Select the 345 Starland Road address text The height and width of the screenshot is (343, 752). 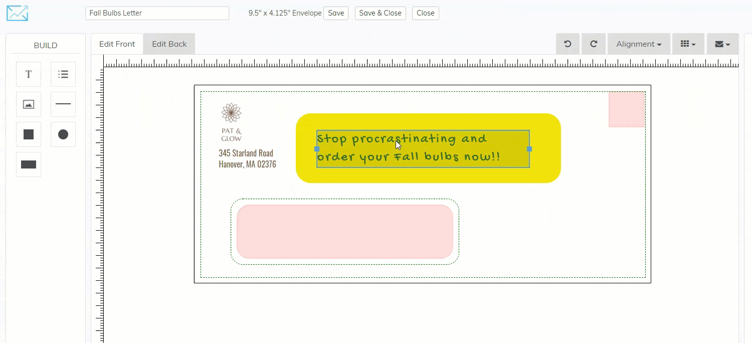coord(247,158)
